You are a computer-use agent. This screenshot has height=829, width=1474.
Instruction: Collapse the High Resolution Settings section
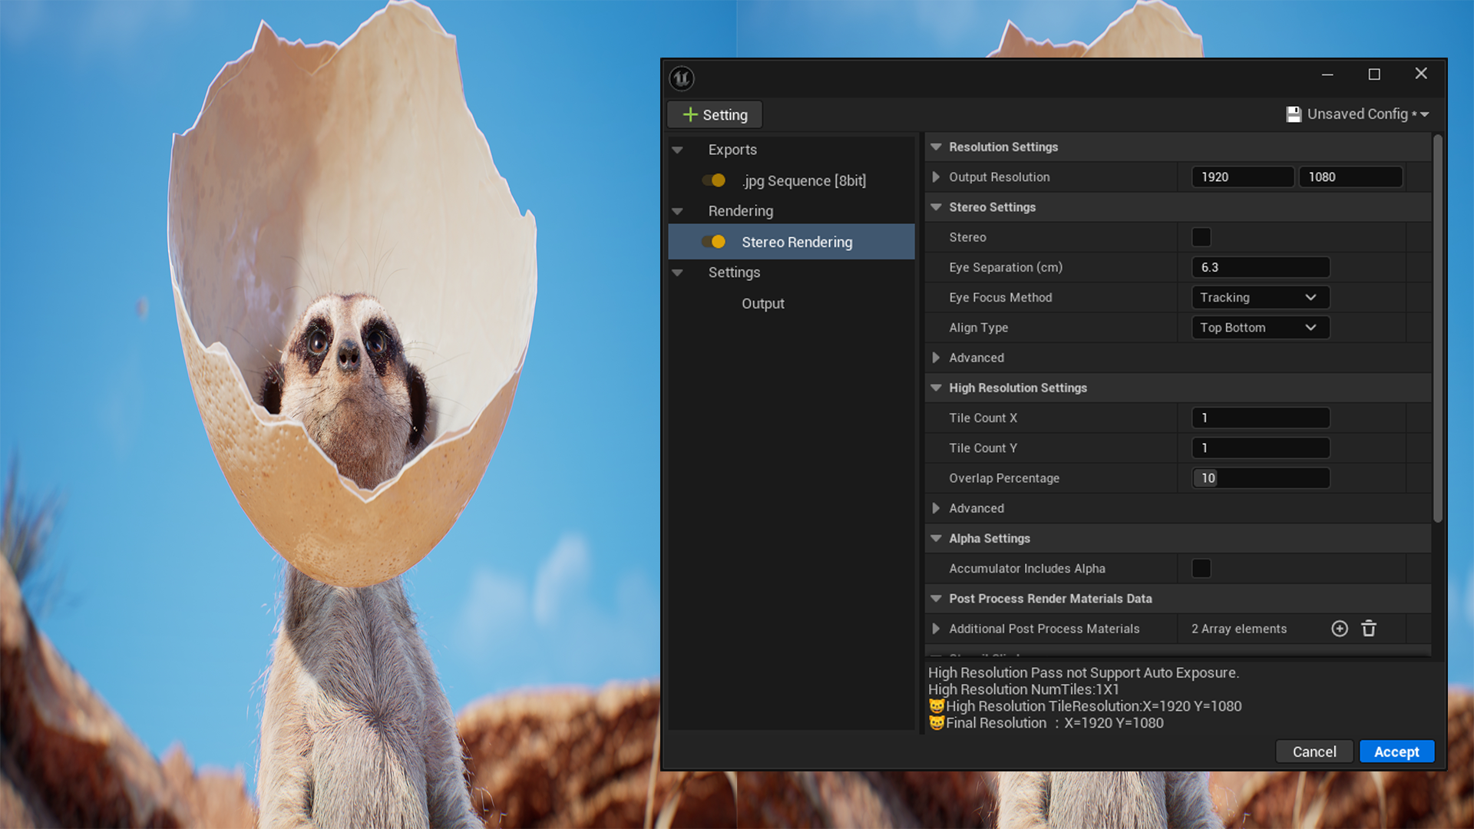(936, 388)
